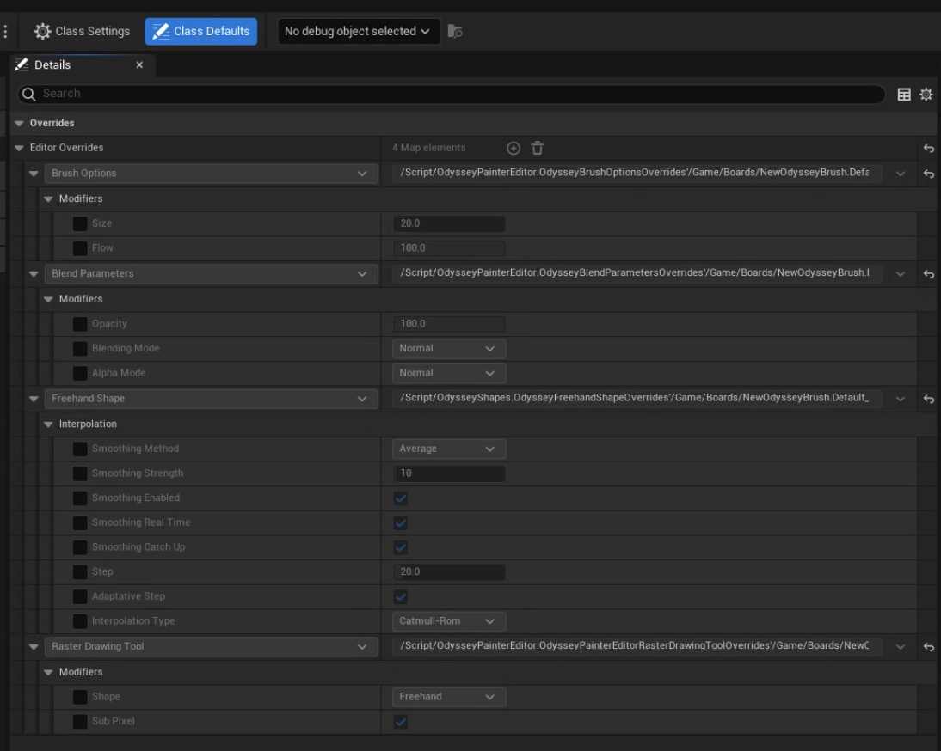
Task: Open the No debug object selected menu
Action: (359, 31)
